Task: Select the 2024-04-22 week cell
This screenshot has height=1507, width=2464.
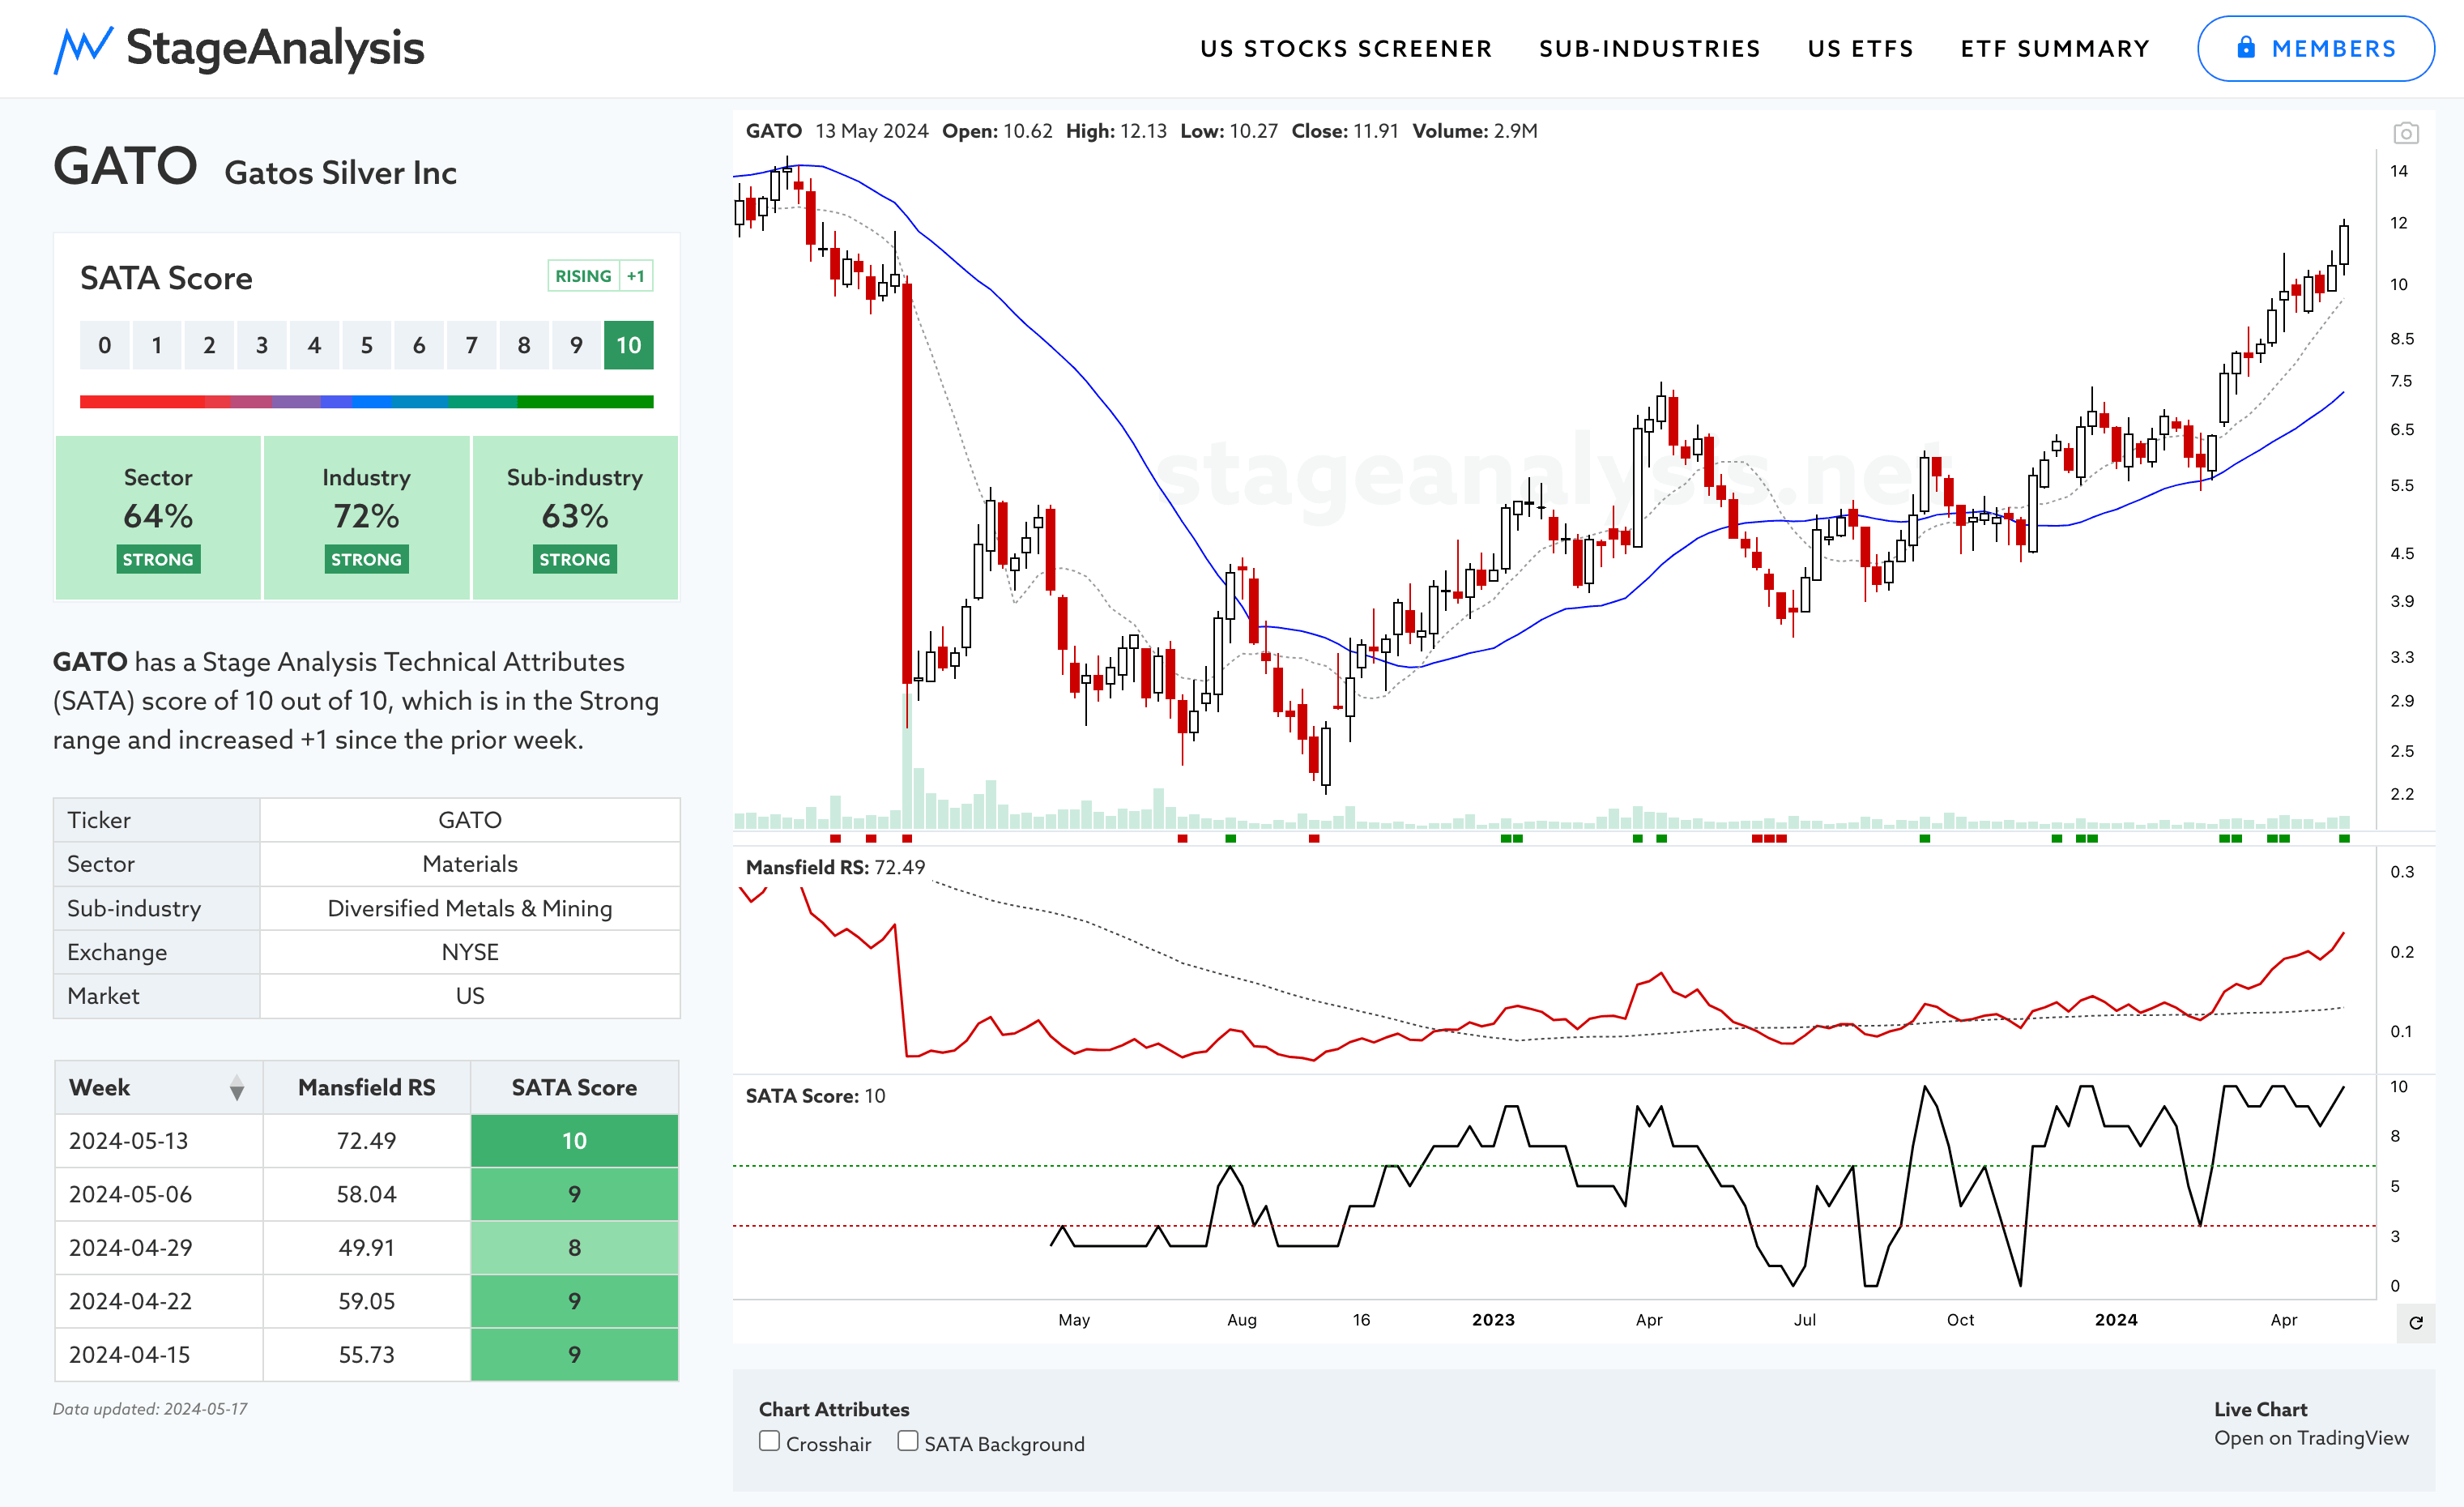Action: tap(158, 1301)
